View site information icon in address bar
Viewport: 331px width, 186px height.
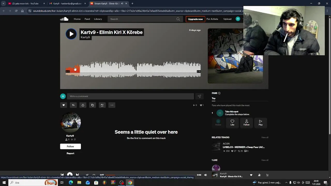click(30, 11)
